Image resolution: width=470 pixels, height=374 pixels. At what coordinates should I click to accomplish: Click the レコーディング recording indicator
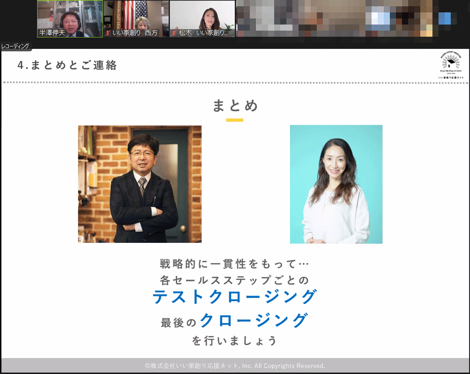(x=16, y=46)
